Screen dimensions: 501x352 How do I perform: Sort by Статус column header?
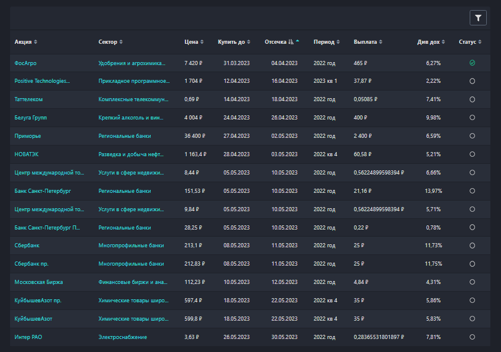click(470, 42)
